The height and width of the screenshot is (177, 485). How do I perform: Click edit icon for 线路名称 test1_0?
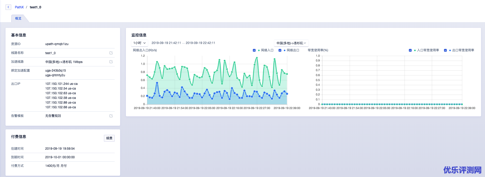[111, 53]
